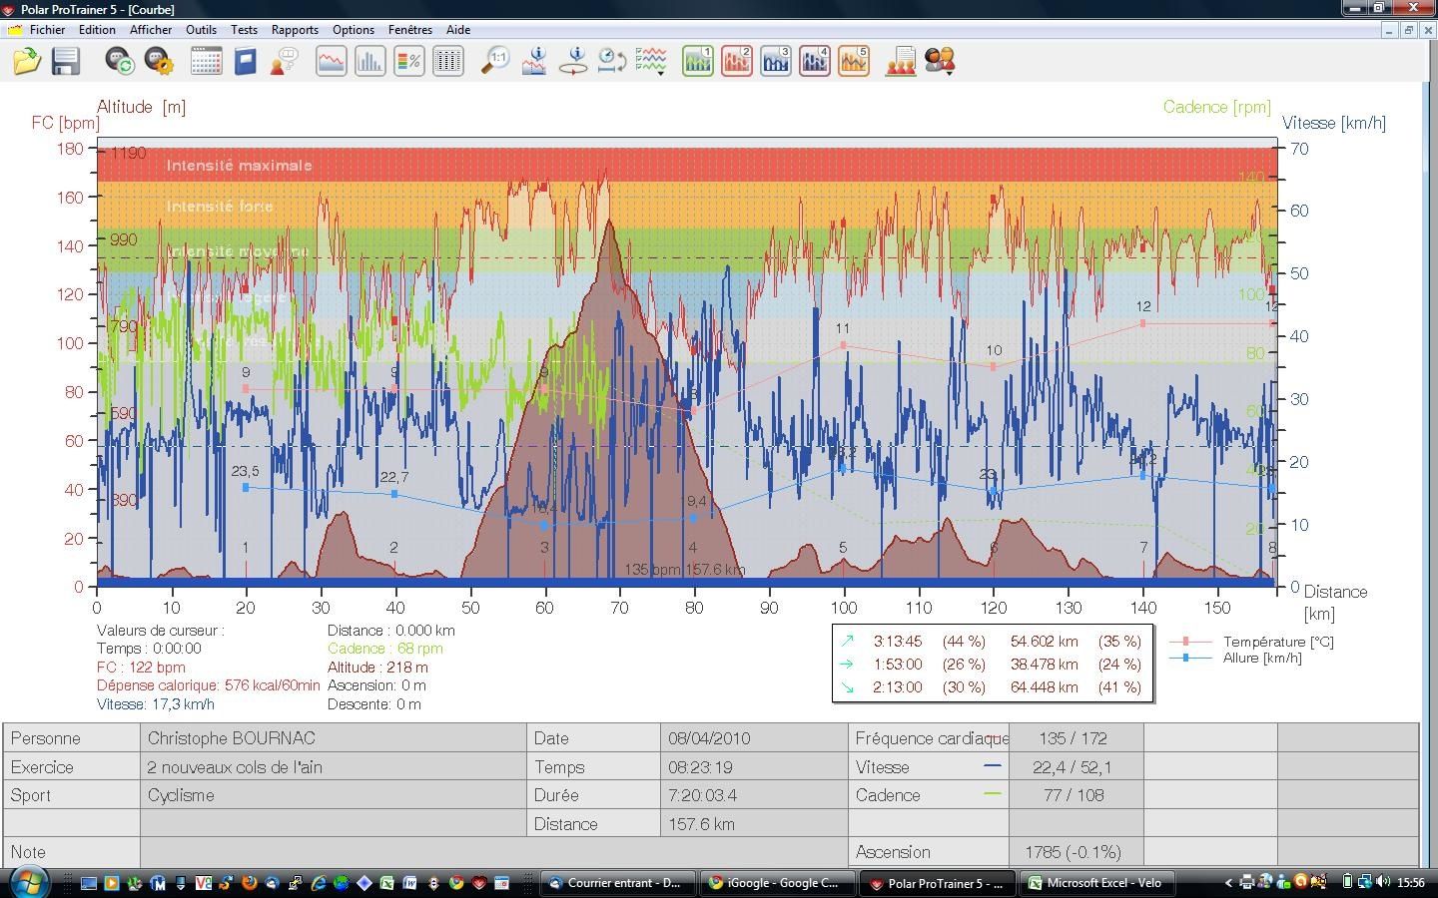
Task: Open watch settings icon with orange gear
Action: point(159,62)
